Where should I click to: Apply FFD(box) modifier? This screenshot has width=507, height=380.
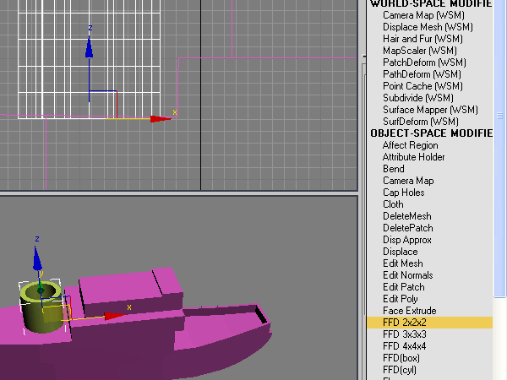[x=401, y=358]
